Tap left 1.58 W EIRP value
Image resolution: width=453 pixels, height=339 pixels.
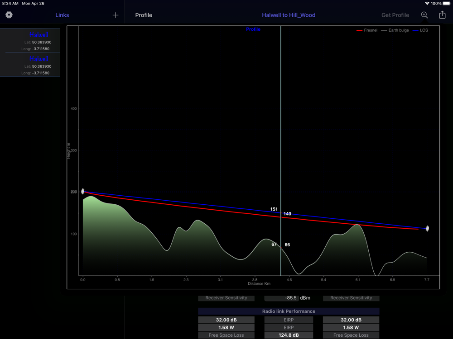pos(226,327)
